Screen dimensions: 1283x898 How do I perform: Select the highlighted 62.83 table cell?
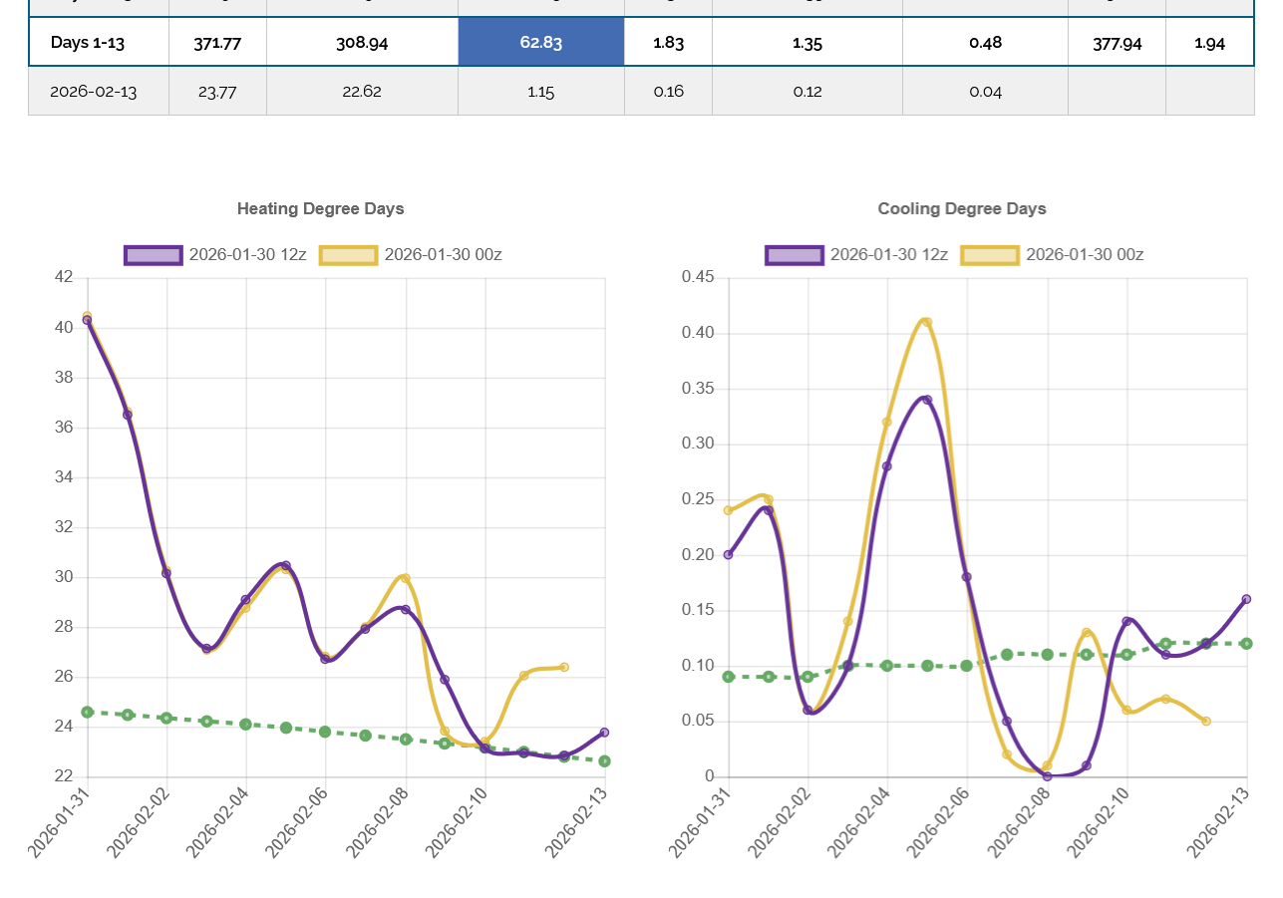point(540,42)
